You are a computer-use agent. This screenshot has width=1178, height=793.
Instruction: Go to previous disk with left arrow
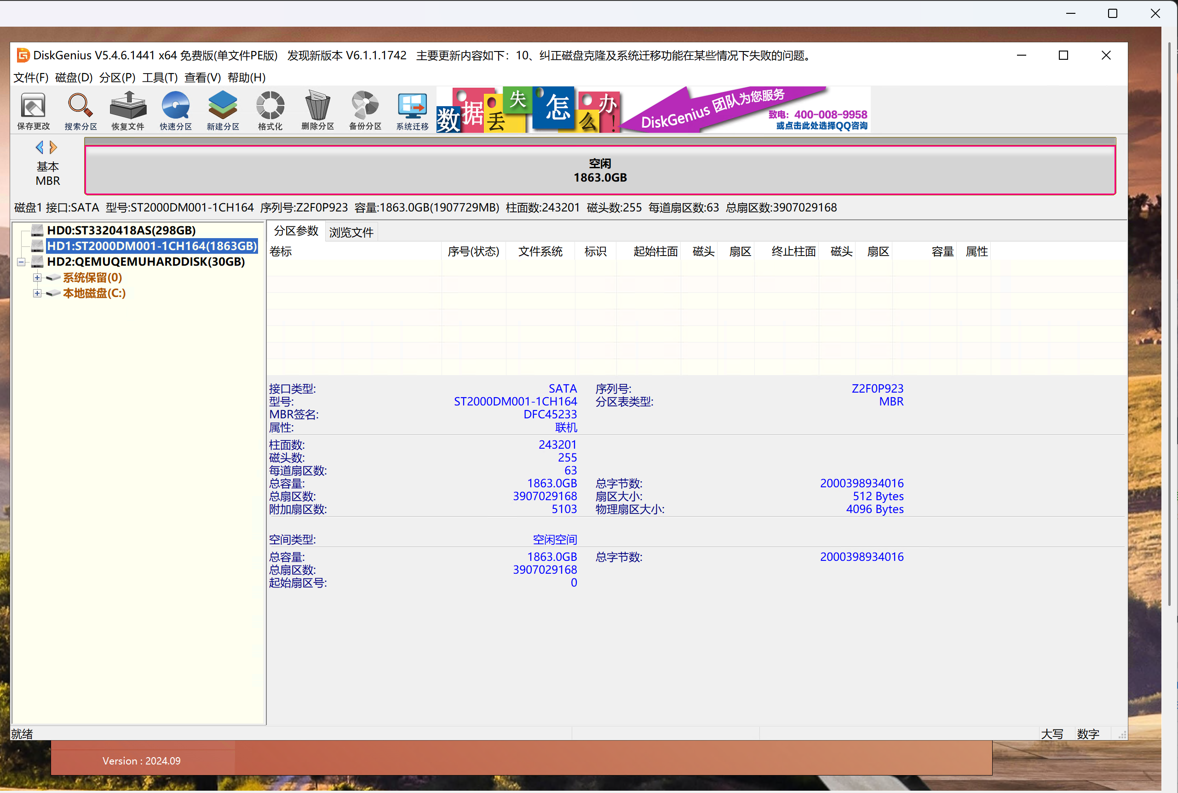[x=40, y=147]
